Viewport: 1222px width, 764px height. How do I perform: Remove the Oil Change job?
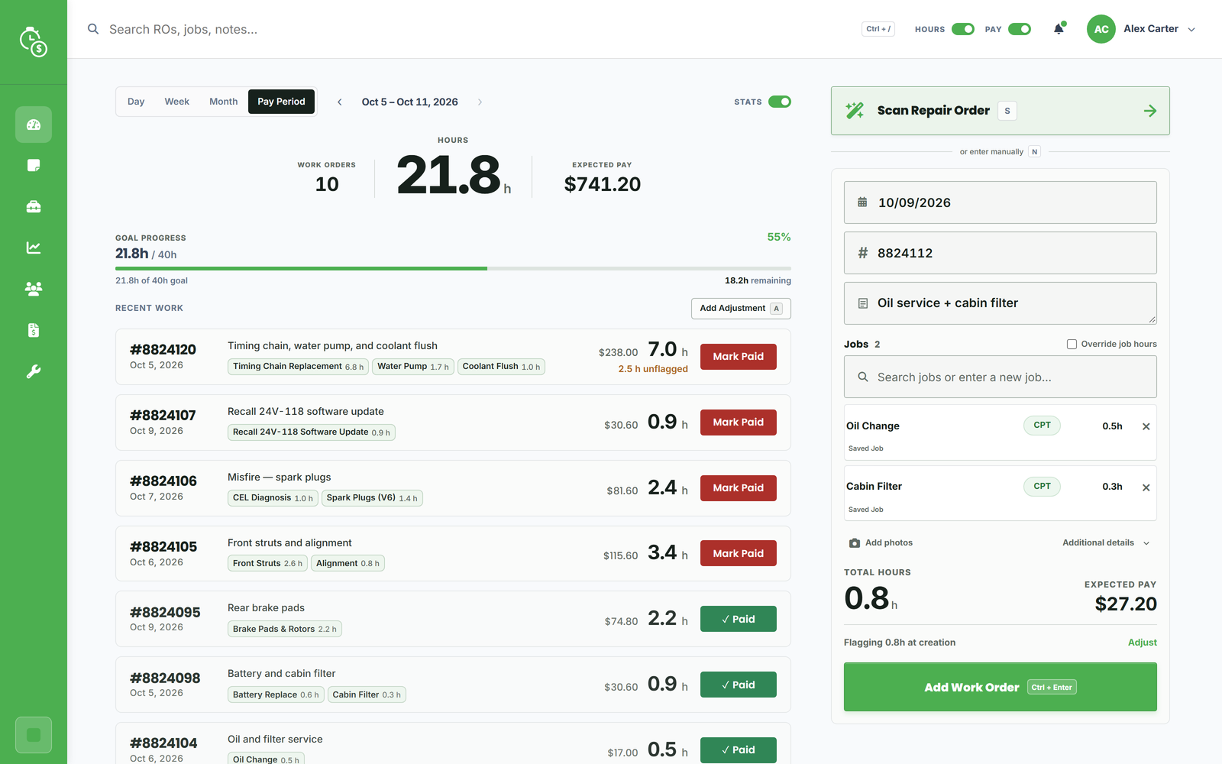[x=1146, y=426]
